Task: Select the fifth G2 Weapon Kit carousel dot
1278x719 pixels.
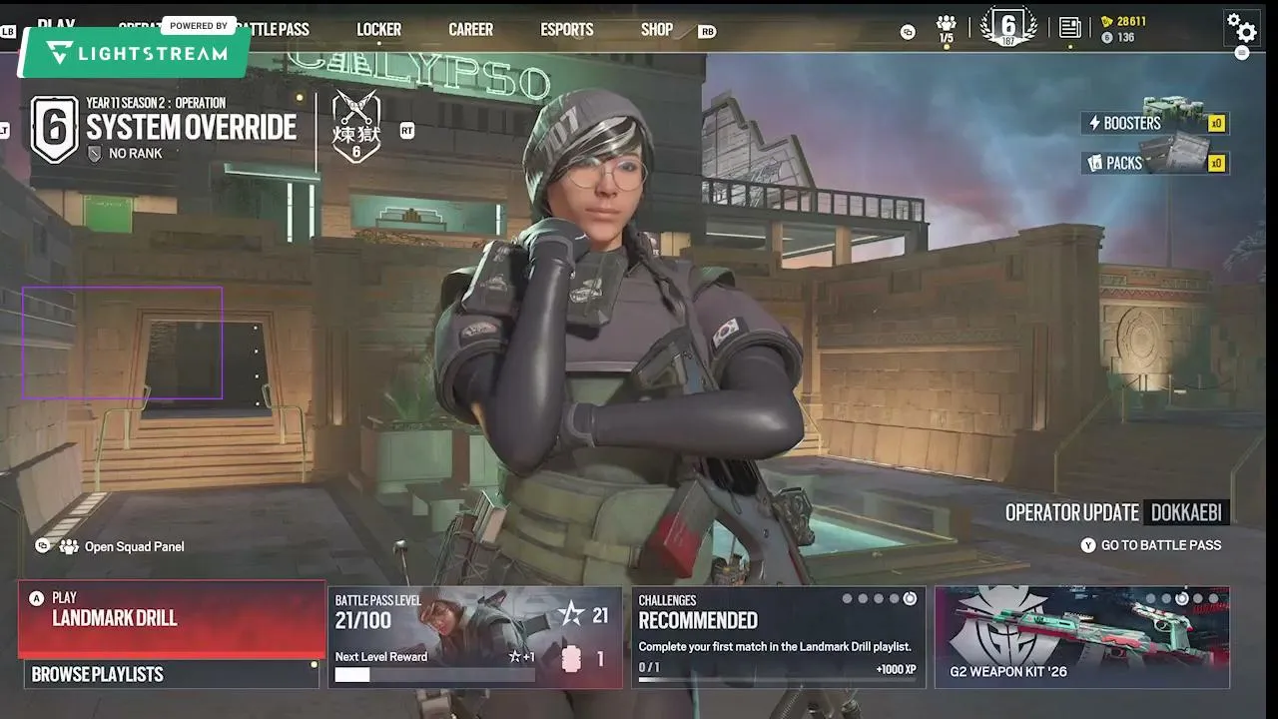Action: tap(1213, 599)
